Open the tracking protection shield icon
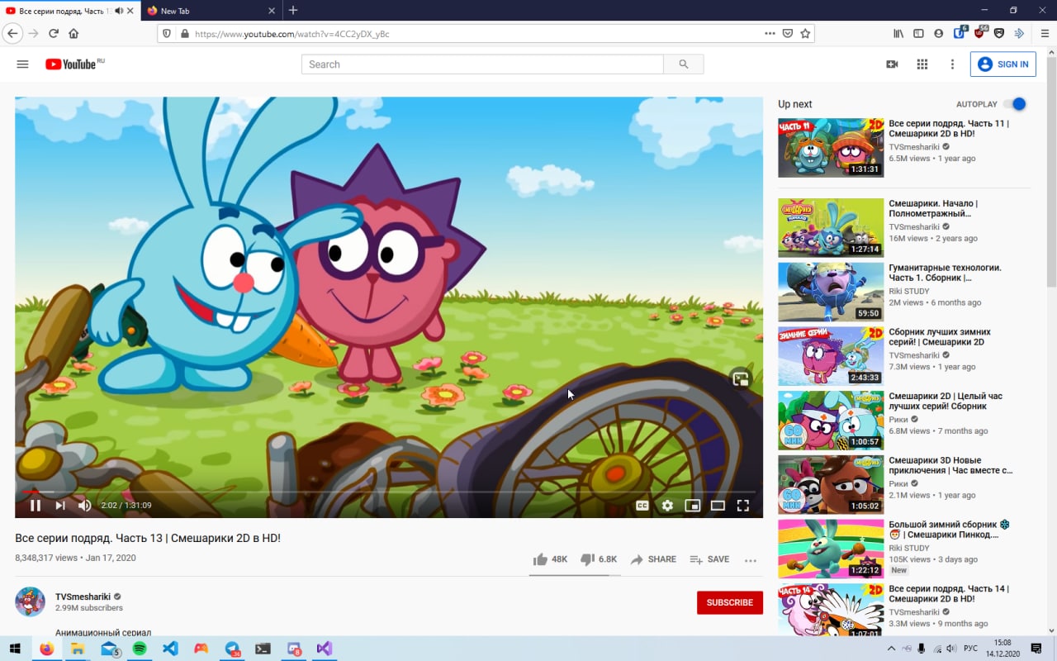 [x=167, y=34]
